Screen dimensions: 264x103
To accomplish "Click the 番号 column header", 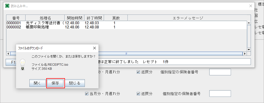I will point(16,18).
